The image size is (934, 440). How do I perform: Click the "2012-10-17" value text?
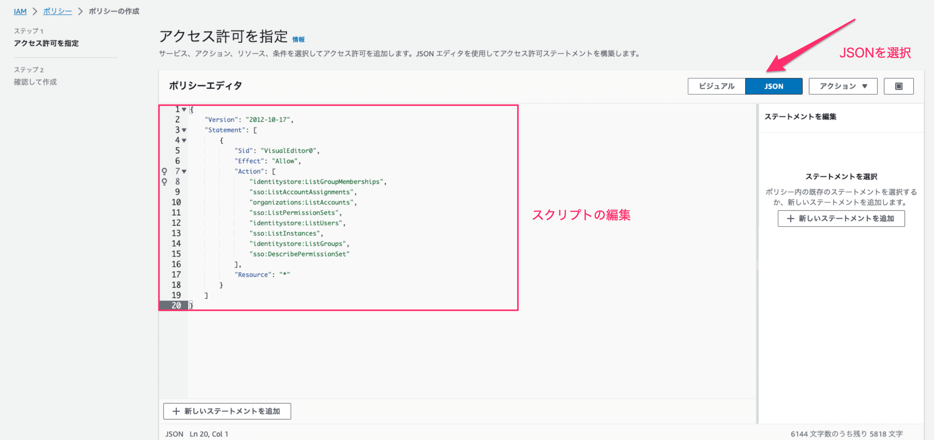268,120
